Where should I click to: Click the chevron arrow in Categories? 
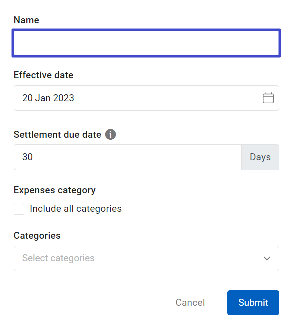point(267,258)
